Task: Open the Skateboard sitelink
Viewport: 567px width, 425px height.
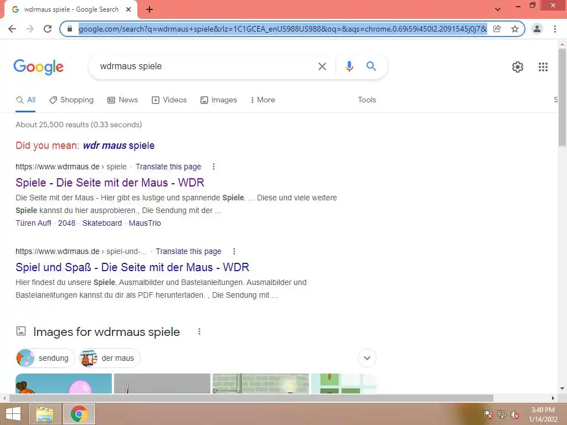Action: point(102,224)
